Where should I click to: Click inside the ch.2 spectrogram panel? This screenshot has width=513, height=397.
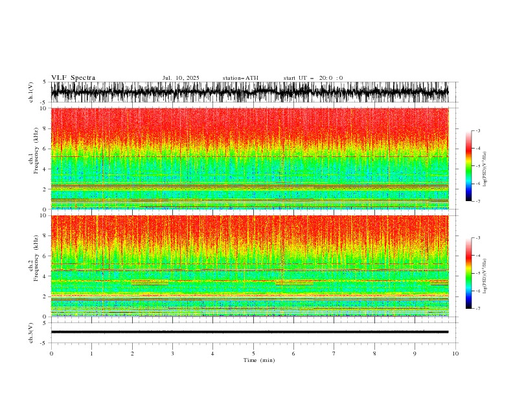click(x=249, y=266)
